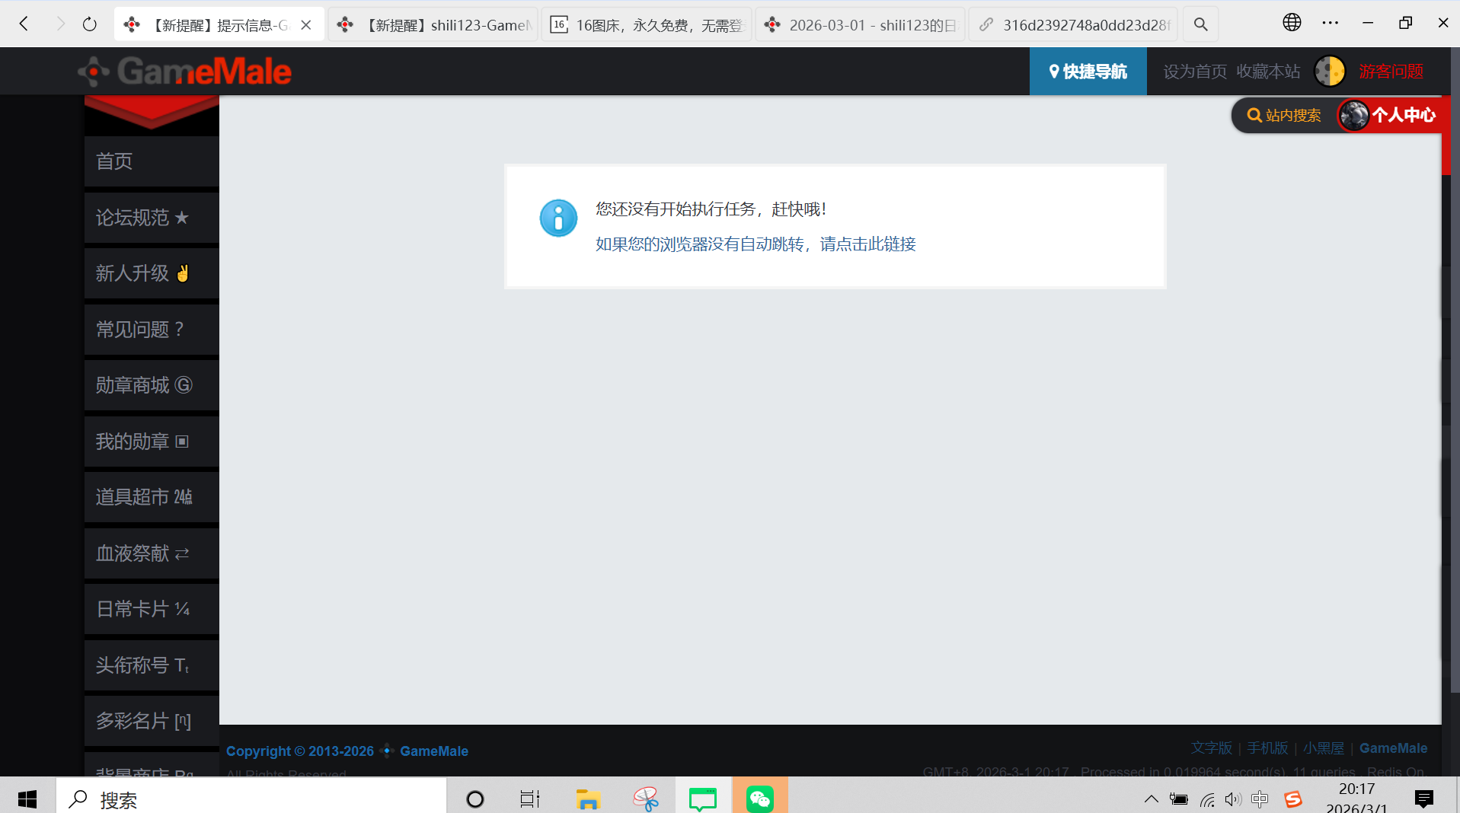The image size is (1460, 813).
Task: Click the 游客问题 link
Action: point(1391,72)
